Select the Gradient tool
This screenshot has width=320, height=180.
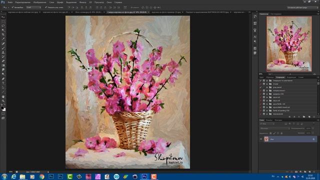point(3,65)
